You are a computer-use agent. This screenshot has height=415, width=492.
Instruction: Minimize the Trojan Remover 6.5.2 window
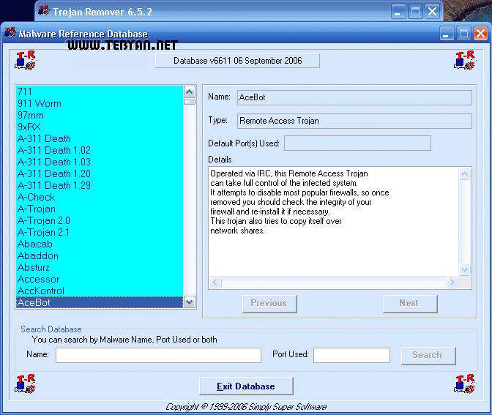pyautogui.click(x=398, y=12)
